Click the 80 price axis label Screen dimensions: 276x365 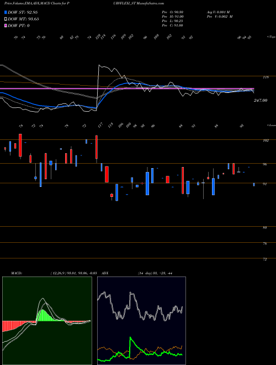tap(265, 227)
